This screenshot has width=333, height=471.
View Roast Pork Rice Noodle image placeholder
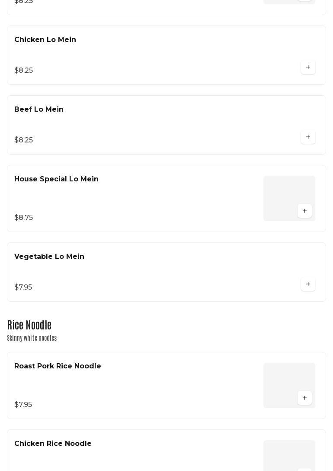click(289, 385)
